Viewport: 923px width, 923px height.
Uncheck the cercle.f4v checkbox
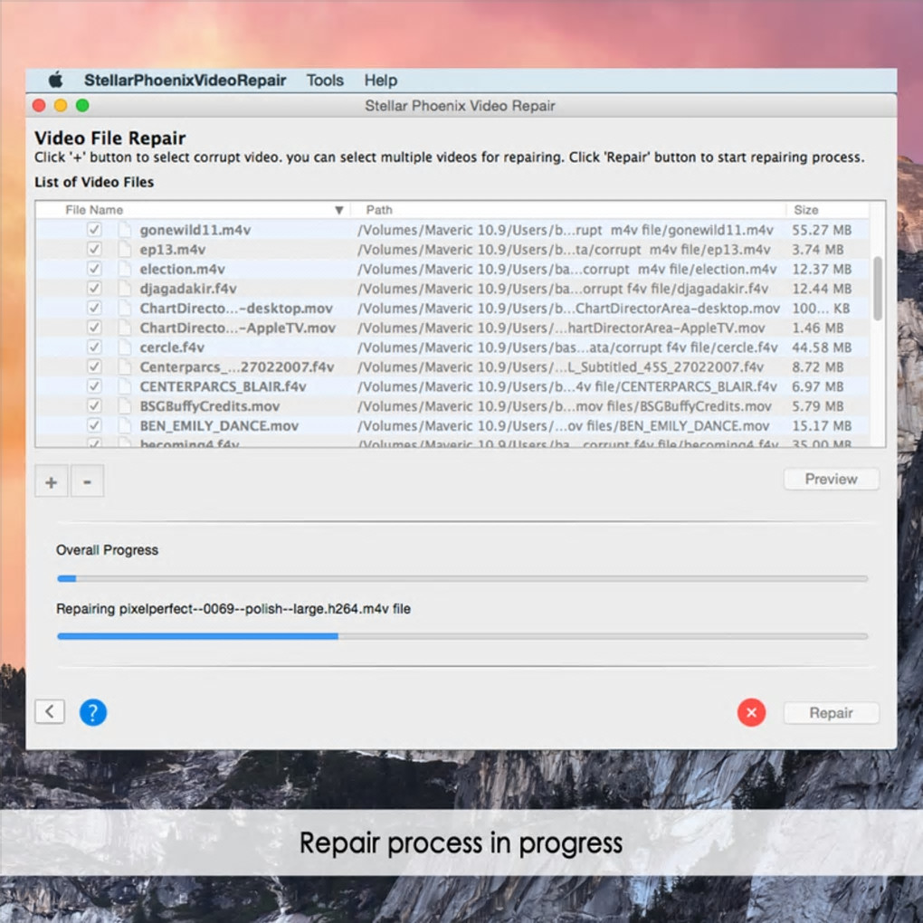94,347
